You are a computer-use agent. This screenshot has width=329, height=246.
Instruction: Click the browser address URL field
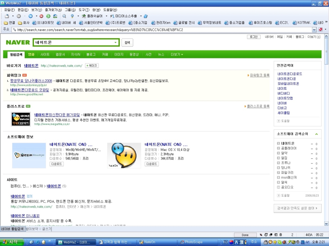click(162, 30)
